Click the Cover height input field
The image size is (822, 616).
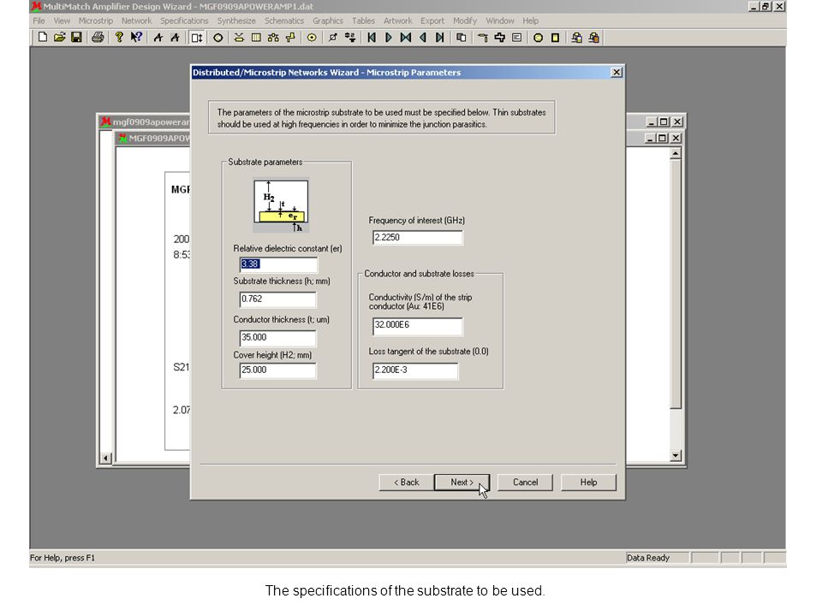(x=277, y=370)
